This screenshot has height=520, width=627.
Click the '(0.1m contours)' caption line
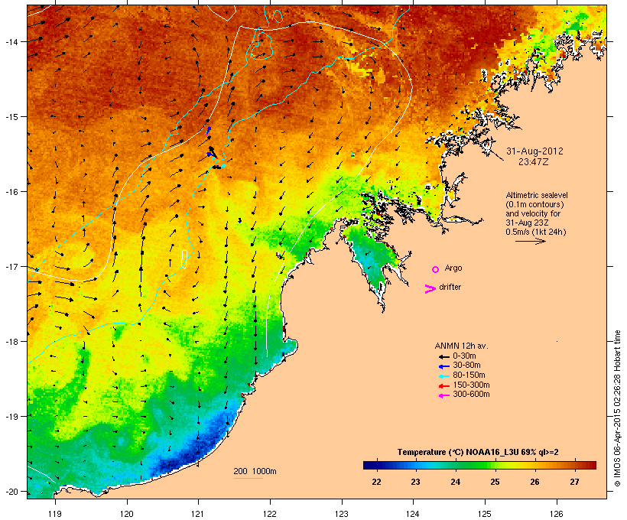click(534, 204)
